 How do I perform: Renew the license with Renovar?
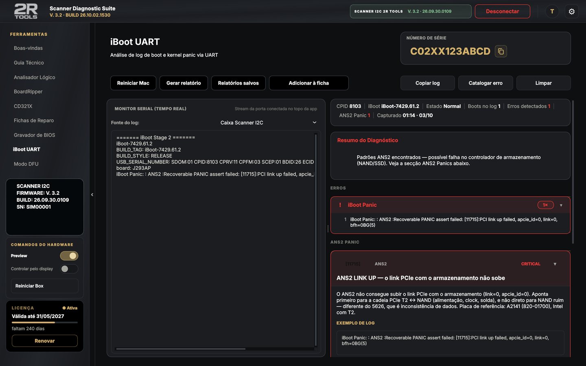point(44,341)
